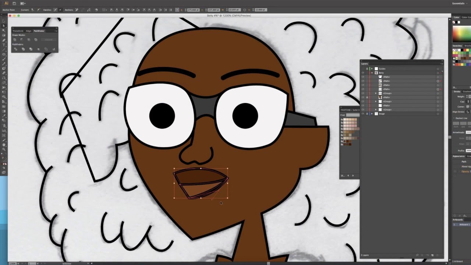Click the X coordinate field 273.666 pt
The height and width of the screenshot is (265, 471).
tap(193, 10)
